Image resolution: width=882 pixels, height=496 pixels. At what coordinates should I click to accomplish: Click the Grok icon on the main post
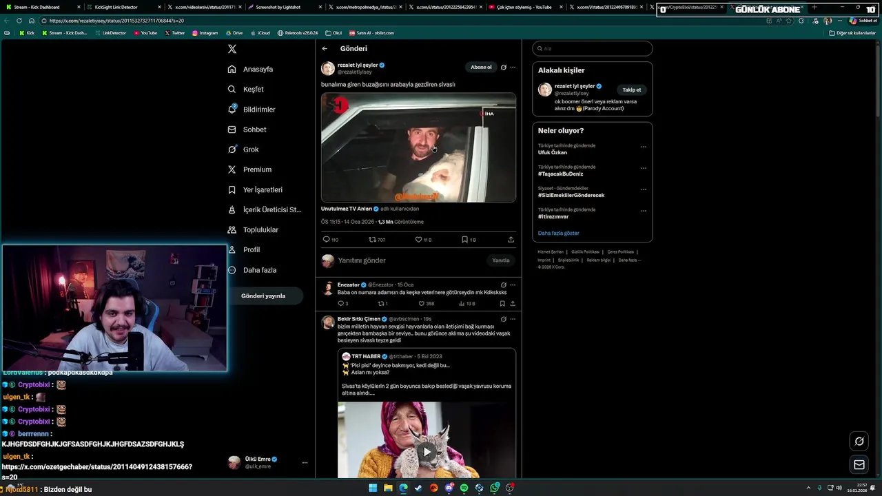point(504,67)
